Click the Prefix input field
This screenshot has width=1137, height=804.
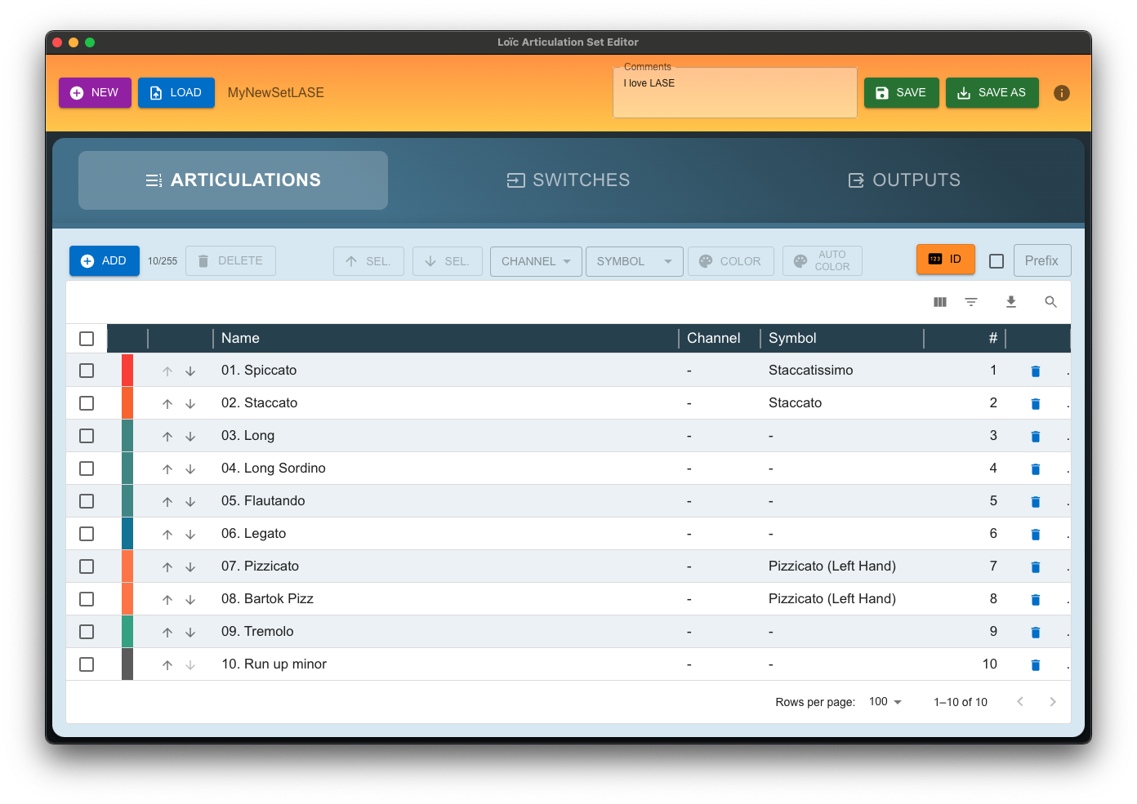(1042, 260)
